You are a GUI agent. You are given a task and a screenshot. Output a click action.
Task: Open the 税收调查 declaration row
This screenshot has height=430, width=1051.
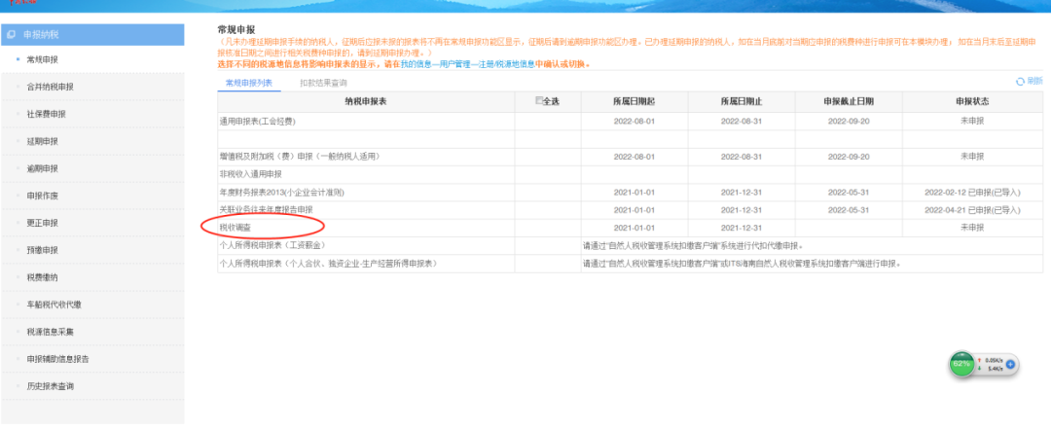click(630, 228)
